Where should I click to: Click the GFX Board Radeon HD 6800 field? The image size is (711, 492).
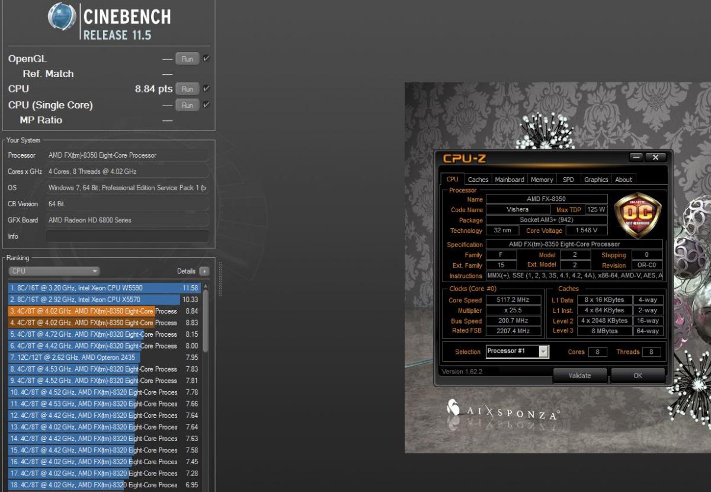coord(127,220)
